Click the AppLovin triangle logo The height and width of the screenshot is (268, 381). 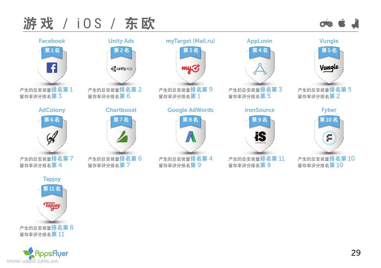(260, 69)
